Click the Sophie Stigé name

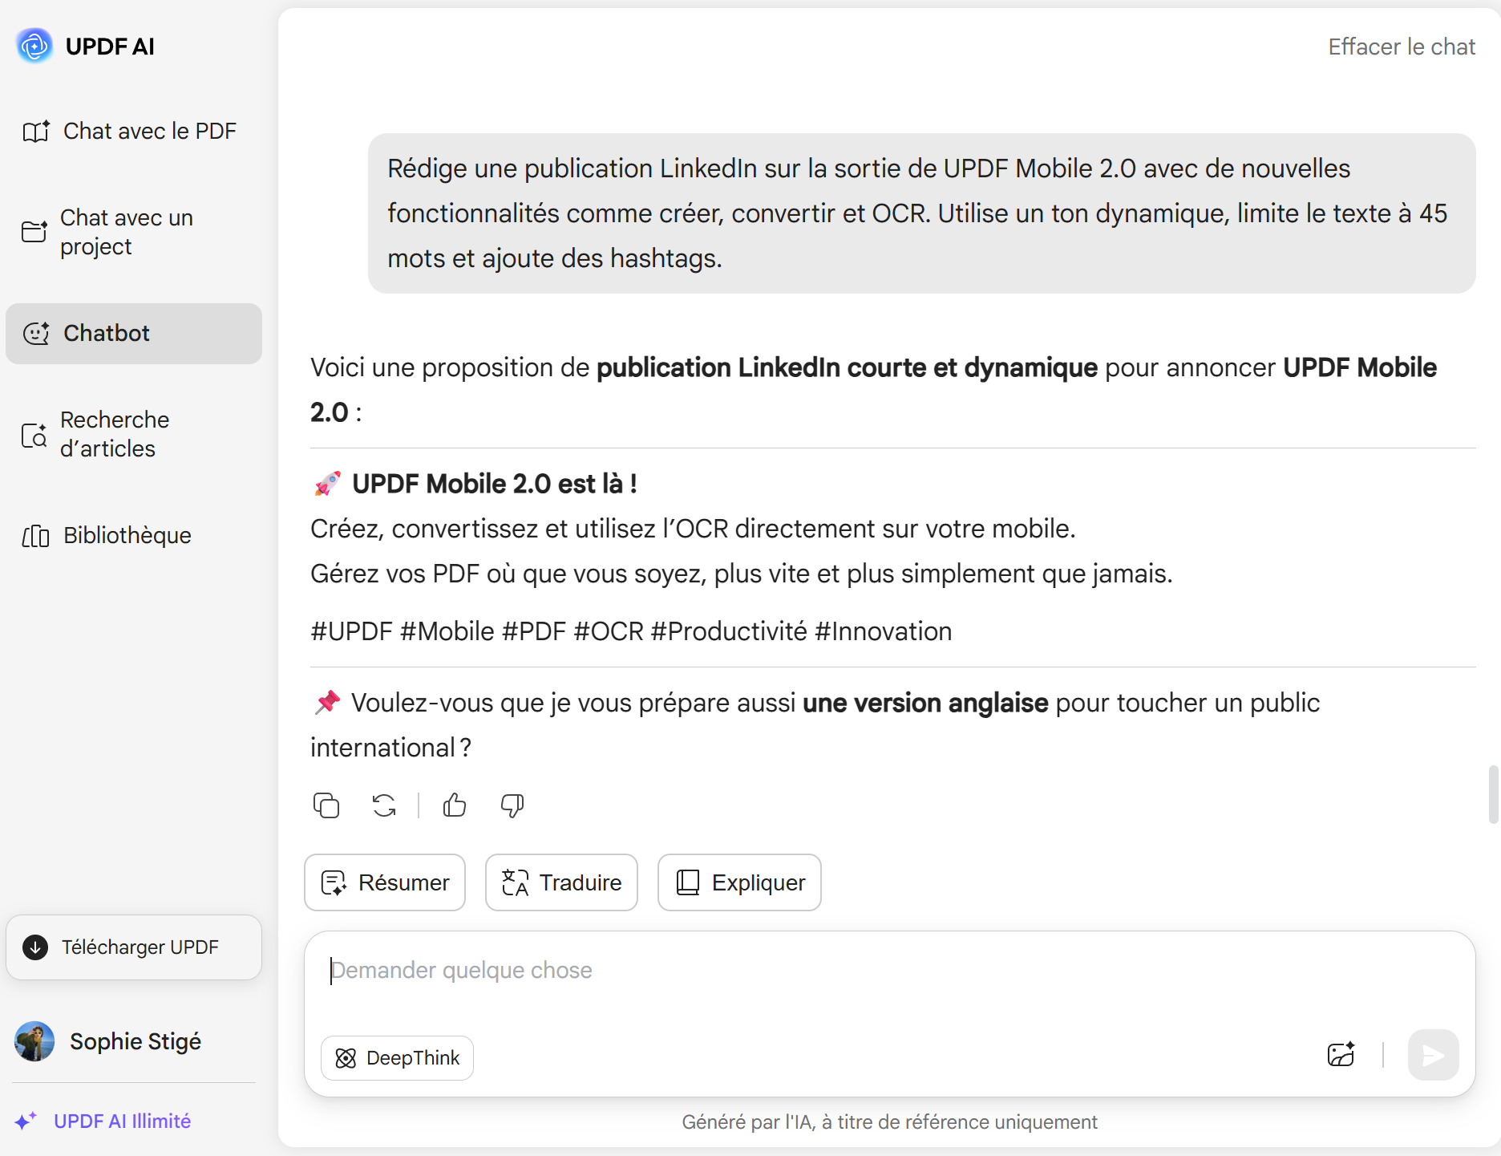pos(136,1041)
